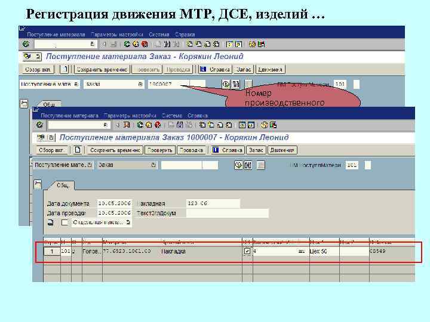Screen dimensions: 430x322
Task: Open Поступление материала menu in front window
Action: click(69, 116)
